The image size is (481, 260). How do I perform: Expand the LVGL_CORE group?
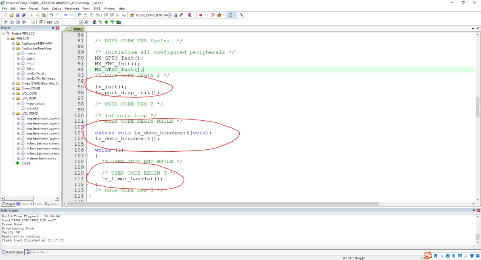13,93
